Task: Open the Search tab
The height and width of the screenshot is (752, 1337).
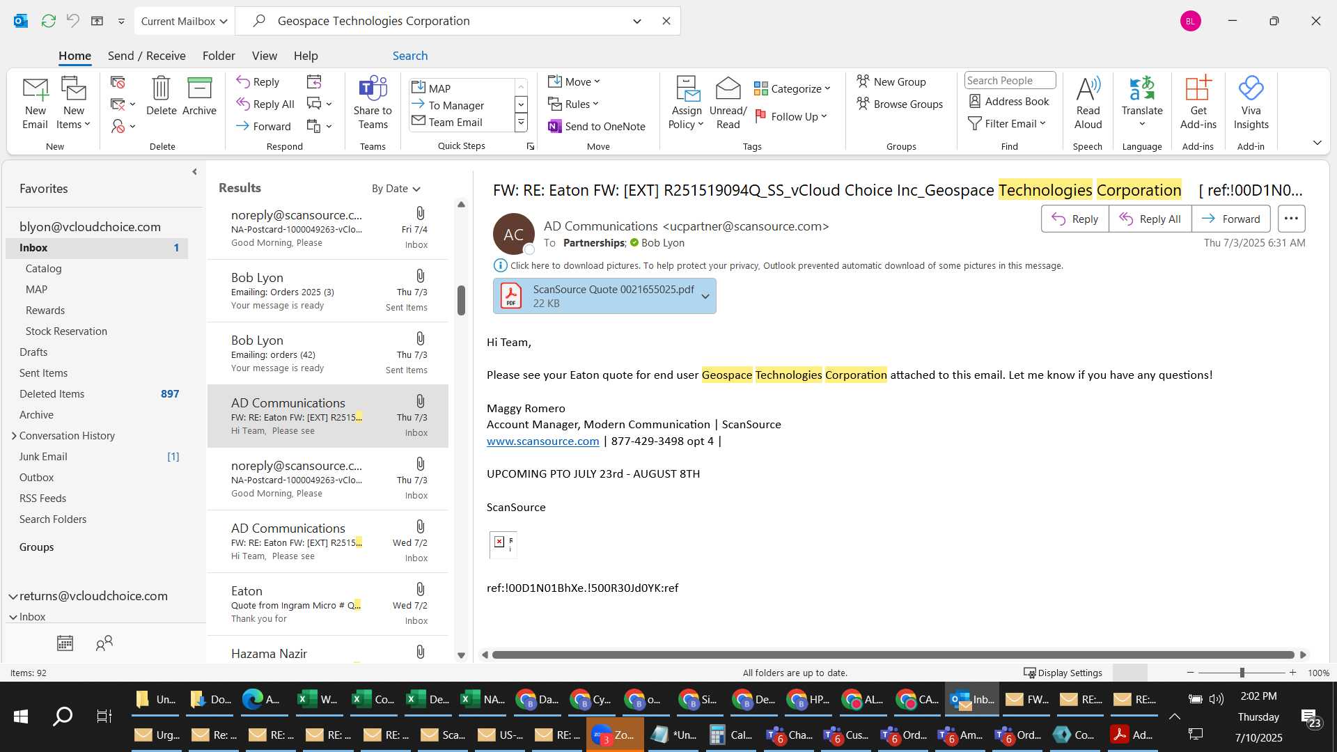Action: pyautogui.click(x=409, y=56)
